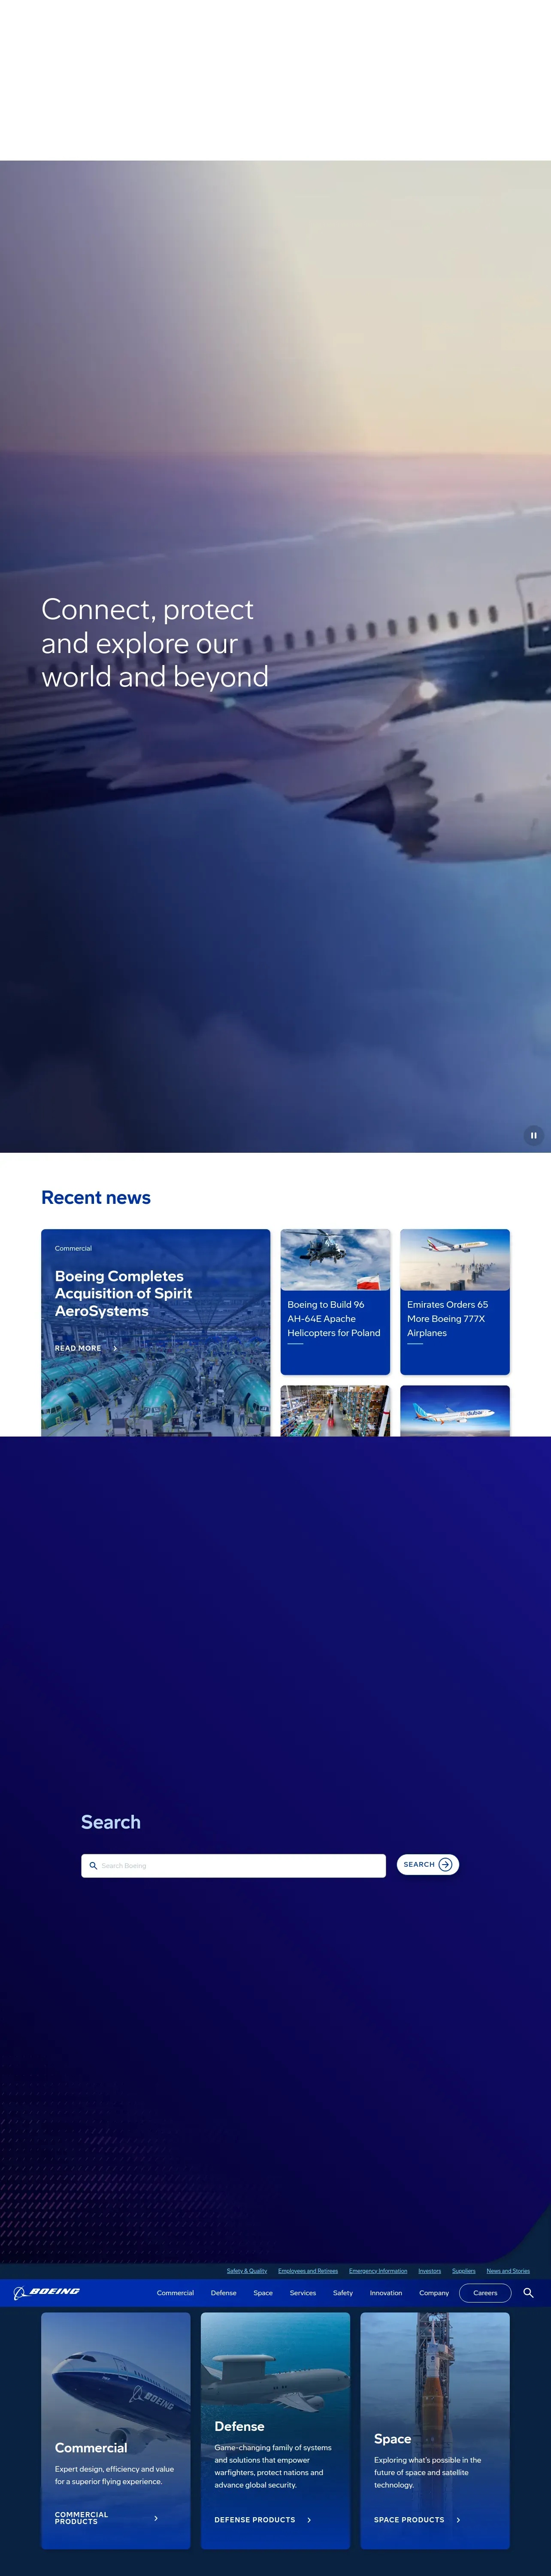Click the arrow beside Read More
The width and height of the screenshot is (551, 2576).
115,1348
